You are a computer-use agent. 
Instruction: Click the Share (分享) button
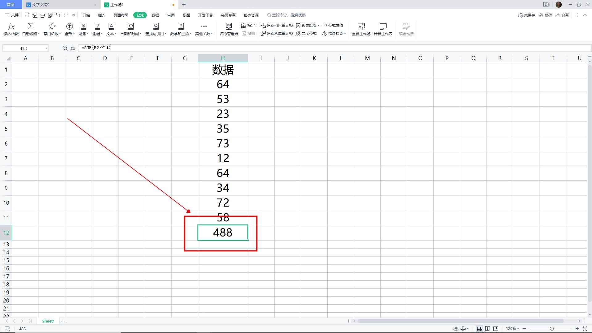coord(562,15)
